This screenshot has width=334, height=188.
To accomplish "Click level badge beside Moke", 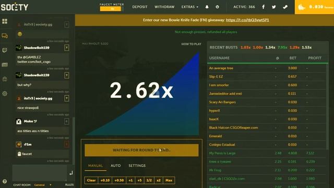I will (67, 122).
